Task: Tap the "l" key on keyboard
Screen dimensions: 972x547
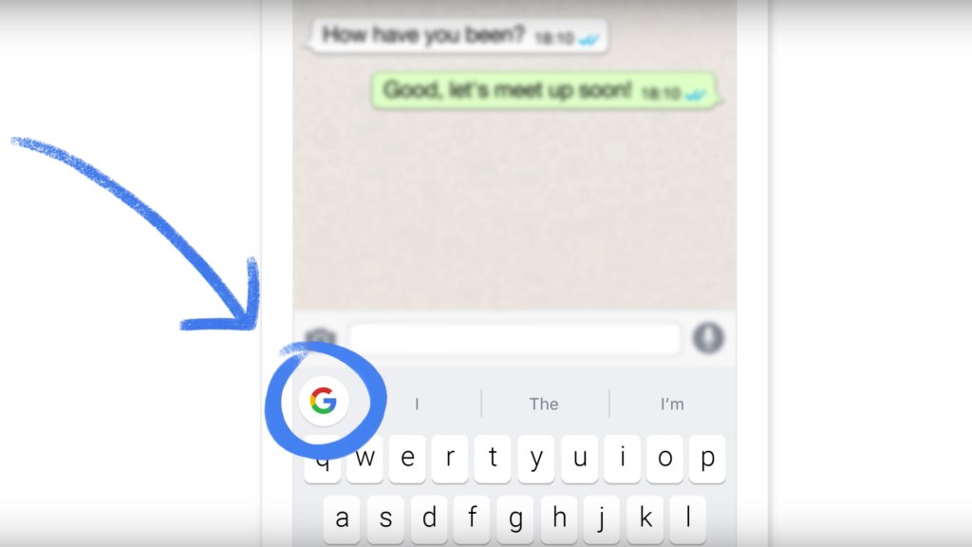Action: point(688,519)
